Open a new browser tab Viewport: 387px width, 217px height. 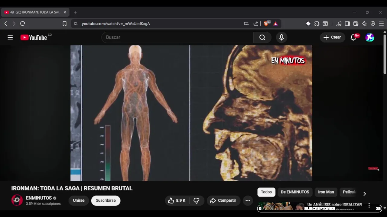[75, 12]
